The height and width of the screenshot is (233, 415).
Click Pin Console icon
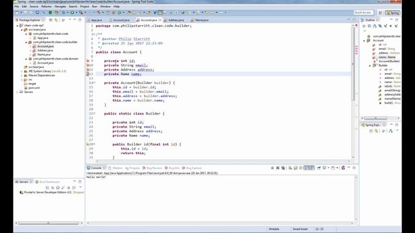click(319, 168)
